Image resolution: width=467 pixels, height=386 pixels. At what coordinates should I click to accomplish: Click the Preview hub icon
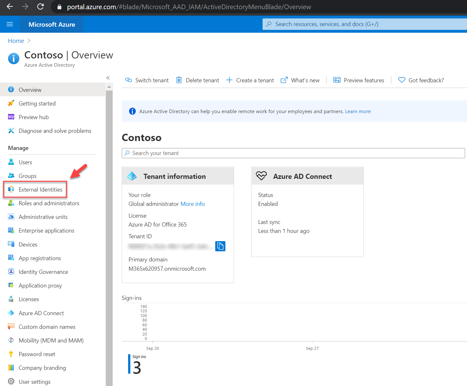pyautogui.click(x=11, y=117)
